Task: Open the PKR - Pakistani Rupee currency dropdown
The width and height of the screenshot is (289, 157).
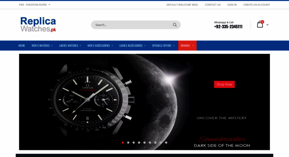Action: 35,5
